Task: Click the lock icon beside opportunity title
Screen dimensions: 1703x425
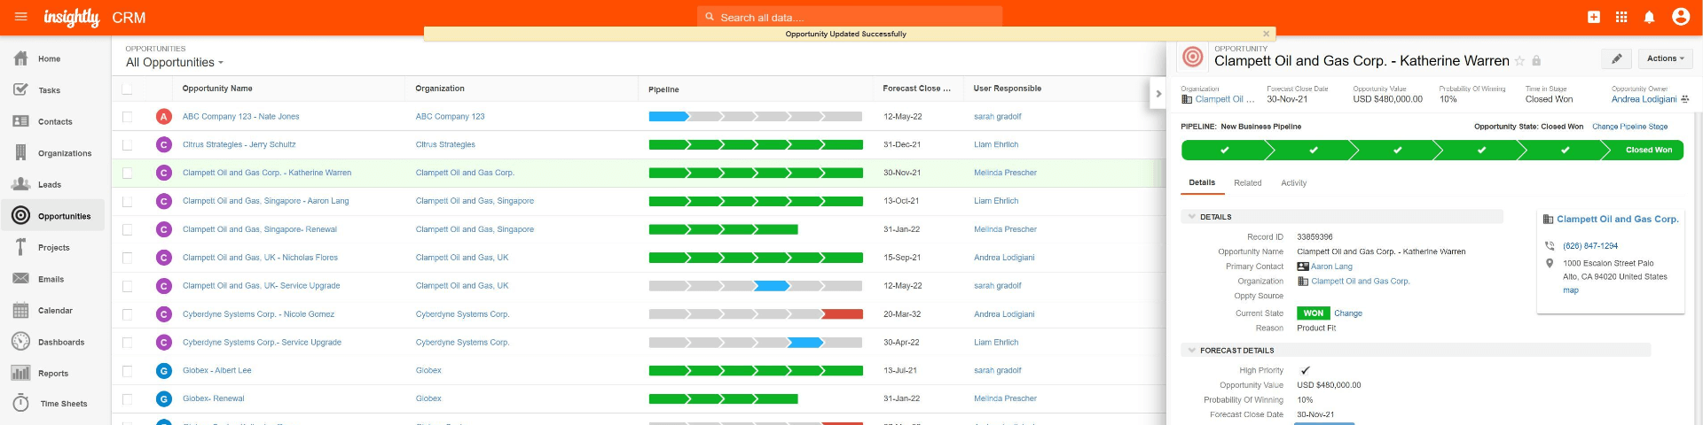Action: 1536,61
